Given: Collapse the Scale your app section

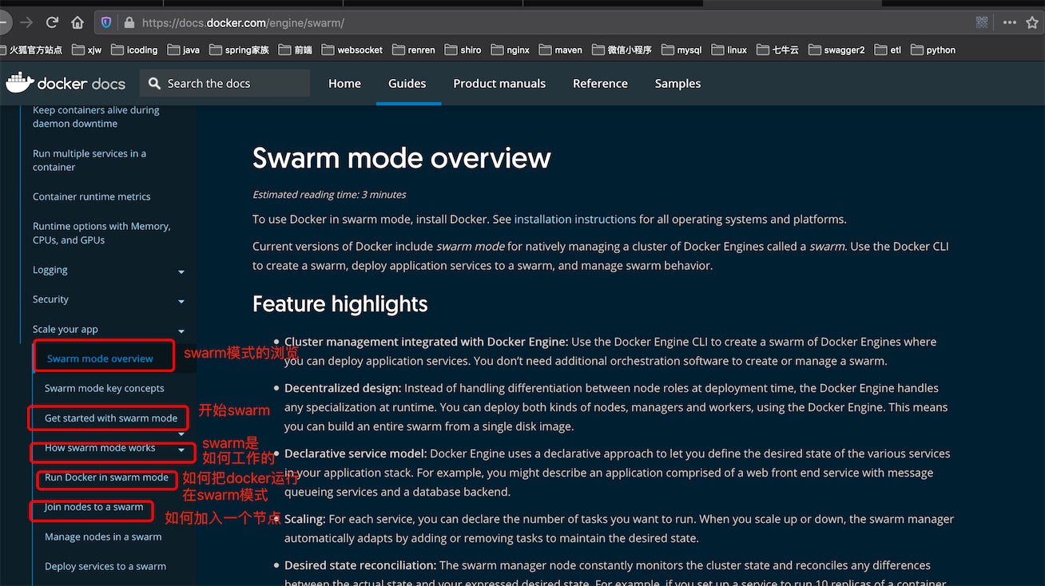Looking at the screenshot, I should tap(181, 331).
